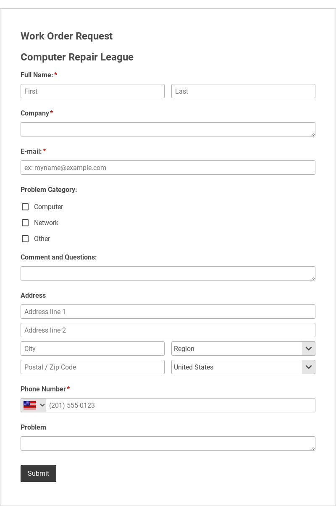336x506 pixels.
Task: Click the First name input field
Action: 92,91
